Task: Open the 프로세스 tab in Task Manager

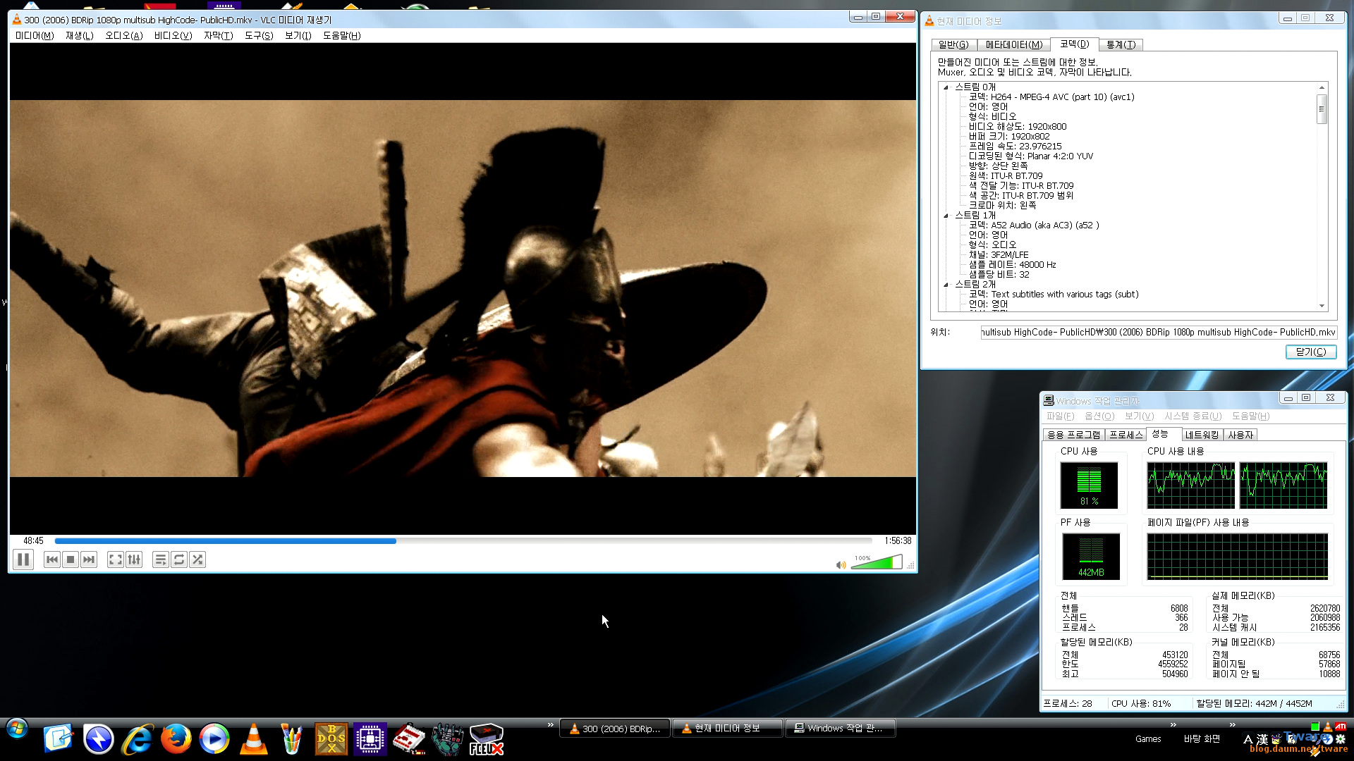Action: click(x=1125, y=435)
